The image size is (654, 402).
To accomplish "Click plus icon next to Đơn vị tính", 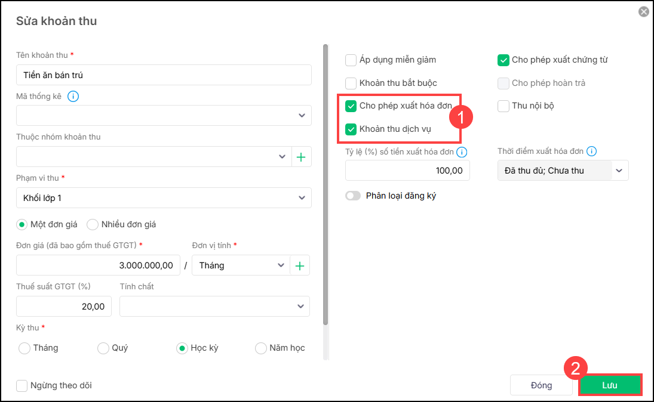I will 300,265.
